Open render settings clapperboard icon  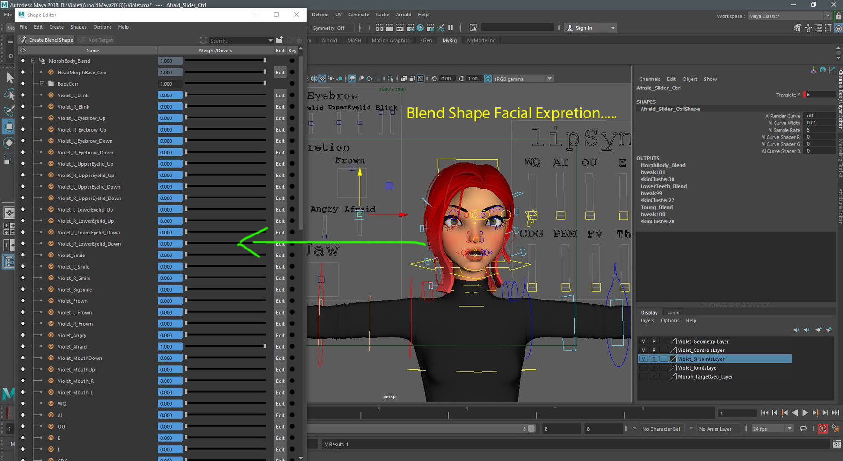tap(410, 28)
